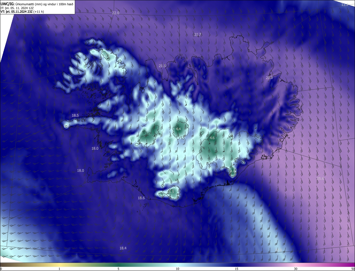The image size is (355, 271).
Task: Click the 50 tick on the color scale
Action: (x=353, y=269)
